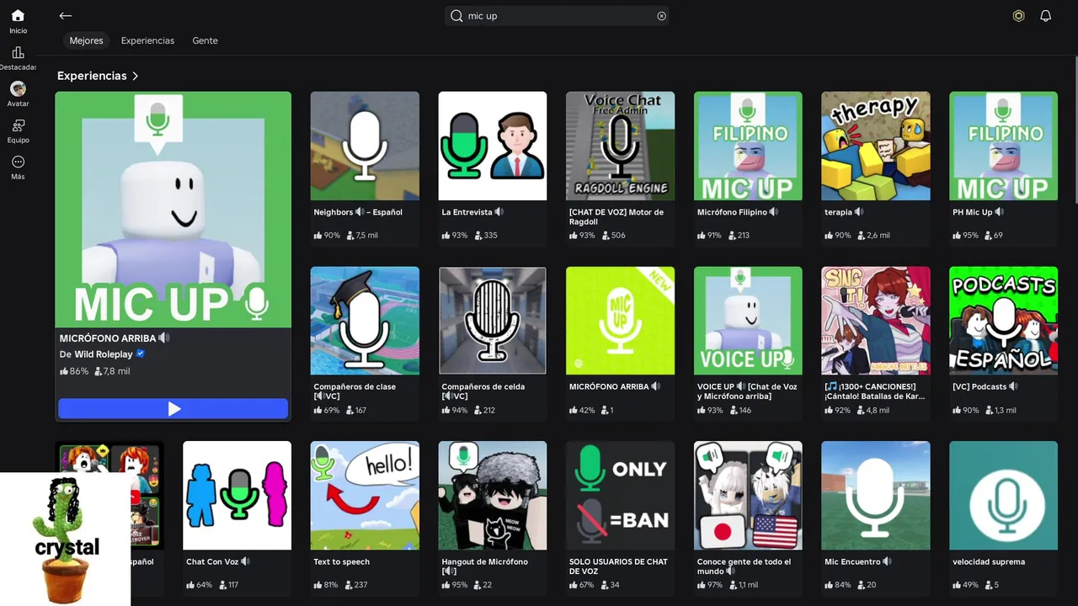Click the players icon beside 237
This screenshot has width=1078, height=606.
click(x=350, y=585)
